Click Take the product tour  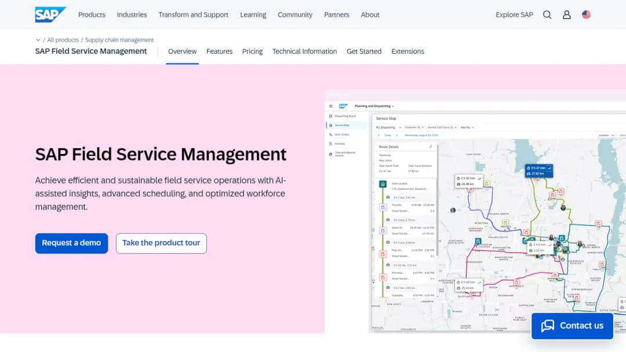pyautogui.click(x=161, y=243)
